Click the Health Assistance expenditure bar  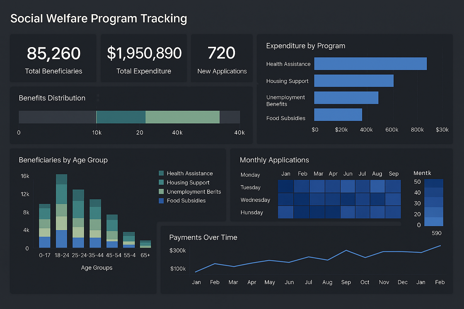click(x=370, y=64)
